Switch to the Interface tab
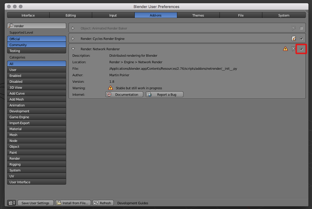The width and height of the screenshot is (312, 209). (28, 15)
